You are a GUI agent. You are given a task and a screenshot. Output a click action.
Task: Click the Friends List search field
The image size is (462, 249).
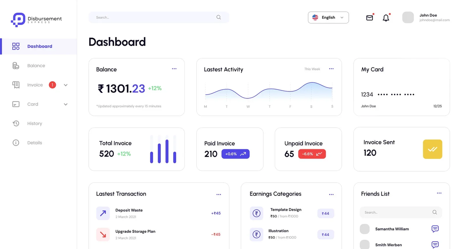tap(397, 212)
